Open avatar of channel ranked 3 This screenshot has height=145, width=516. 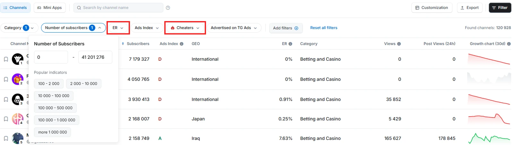click(x=18, y=99)
